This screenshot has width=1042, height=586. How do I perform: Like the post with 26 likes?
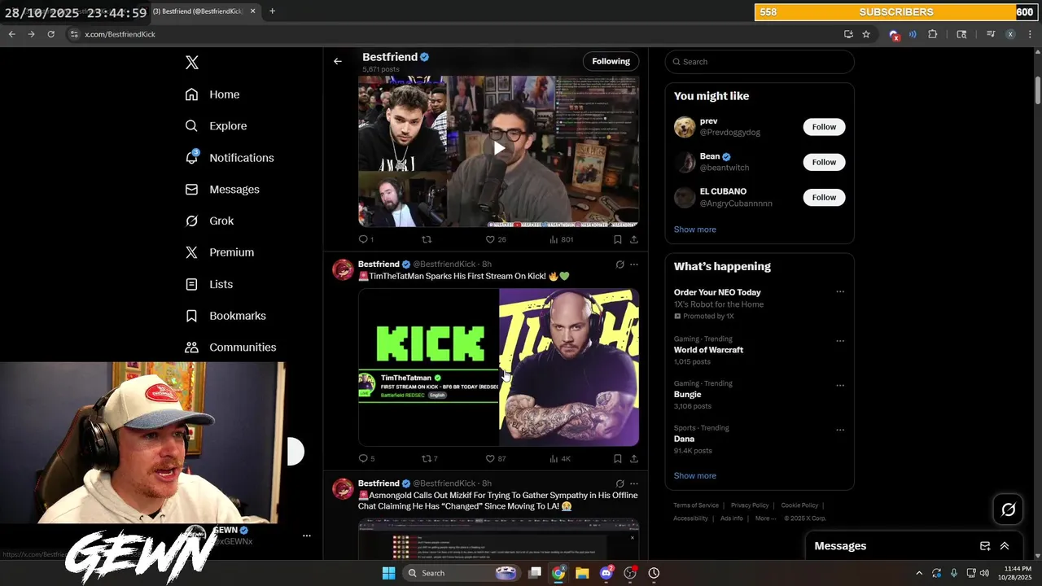pyautogui.click(x=495, y=239)
